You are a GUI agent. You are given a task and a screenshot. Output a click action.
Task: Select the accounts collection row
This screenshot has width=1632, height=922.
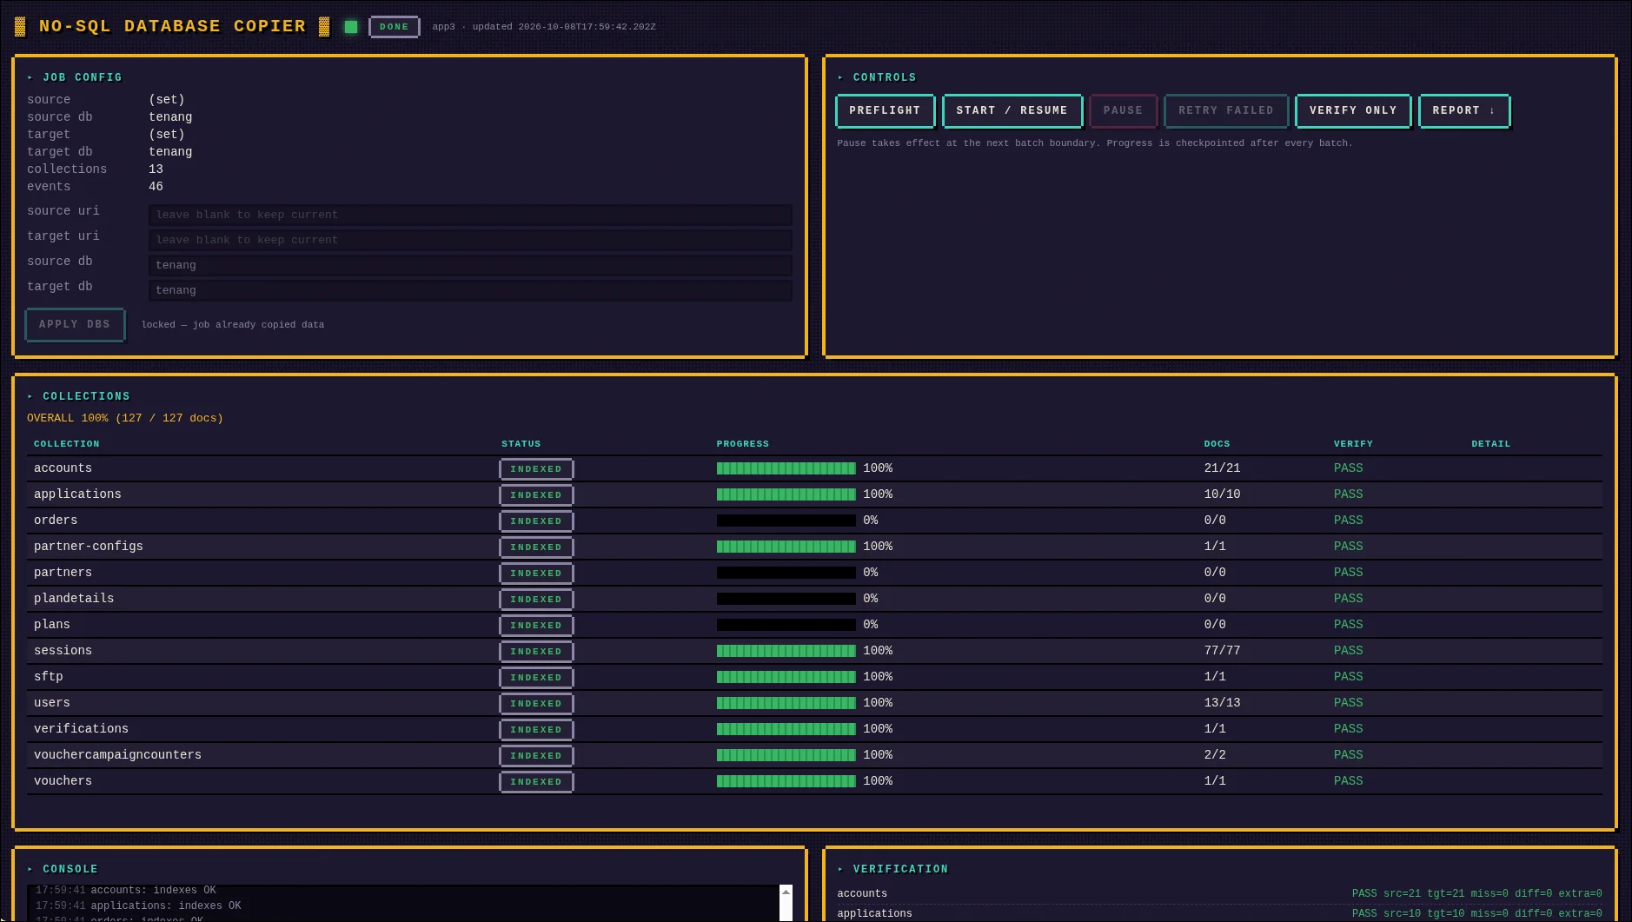814,468
